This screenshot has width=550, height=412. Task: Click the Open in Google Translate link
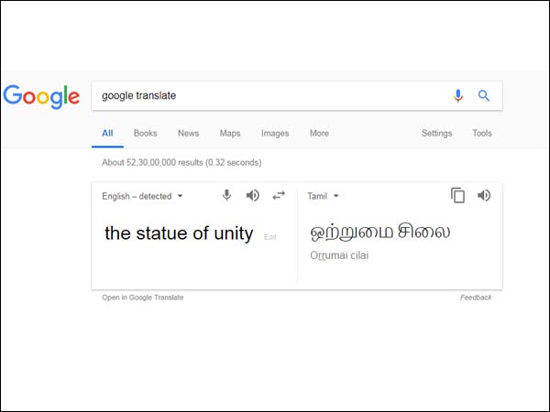pyautogui.click(x=143, y=298)
